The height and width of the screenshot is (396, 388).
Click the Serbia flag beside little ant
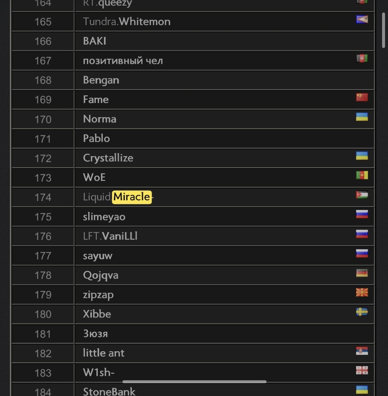click(362, 351)
